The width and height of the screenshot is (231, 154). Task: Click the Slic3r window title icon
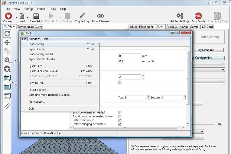click(22, 34)
